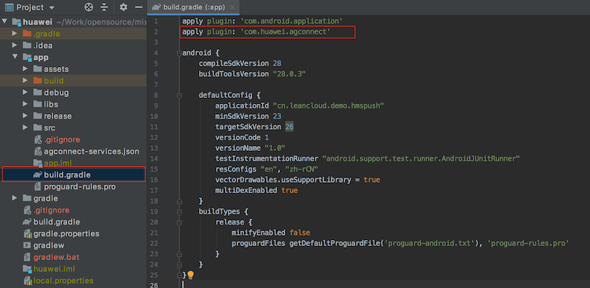Open proguard-rules.pro file
Image resolution: width=590 pixels, height=288 pixels.
[x=80, y=186]
